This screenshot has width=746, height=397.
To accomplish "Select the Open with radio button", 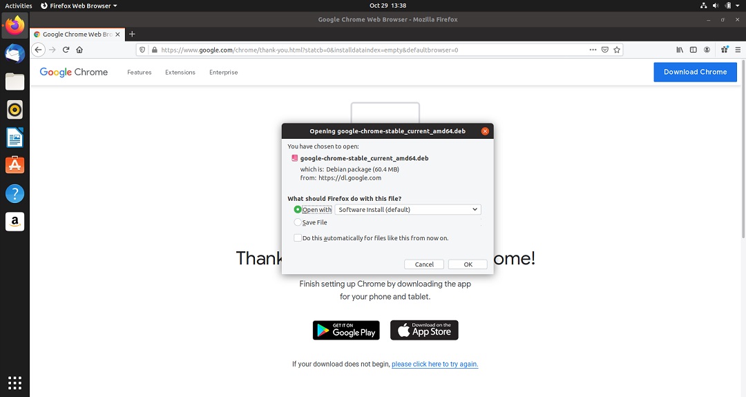I will pyautogui.click(x=297, y=209).
